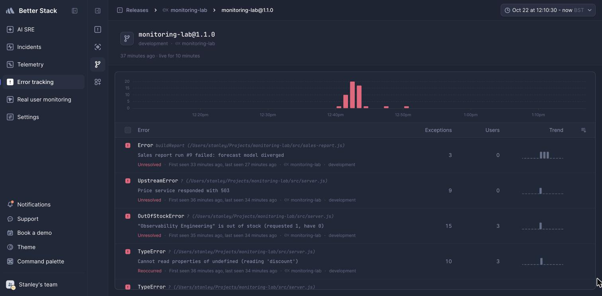Click the monitoring-lab project link under the release title
The width and height of the screenshot is (602, 296).
point(198,44)
